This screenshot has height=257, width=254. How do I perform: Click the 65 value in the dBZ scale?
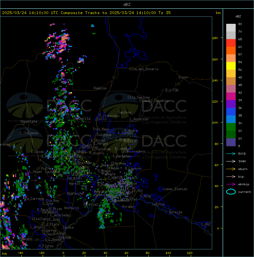click(x=240, y=39)
